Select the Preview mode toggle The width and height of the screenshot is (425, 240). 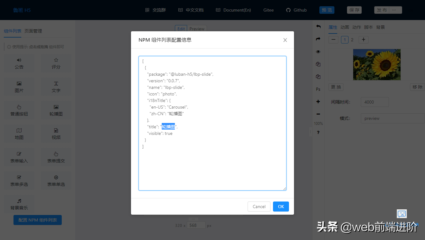197,29
